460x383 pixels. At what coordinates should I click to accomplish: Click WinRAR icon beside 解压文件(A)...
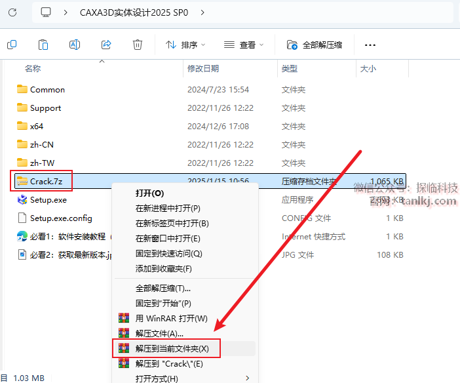coord(124,333)
